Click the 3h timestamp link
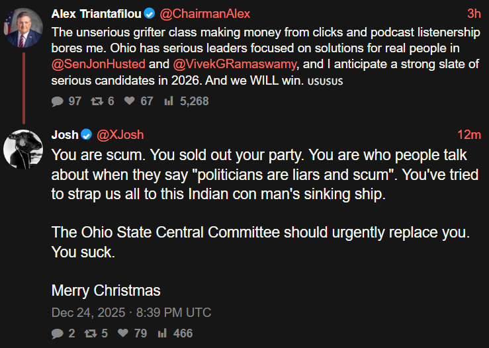 pyautogui.click(x=474, y=13)
